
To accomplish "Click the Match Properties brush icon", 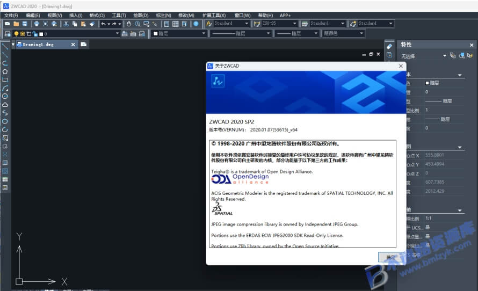I will (92, 24).
